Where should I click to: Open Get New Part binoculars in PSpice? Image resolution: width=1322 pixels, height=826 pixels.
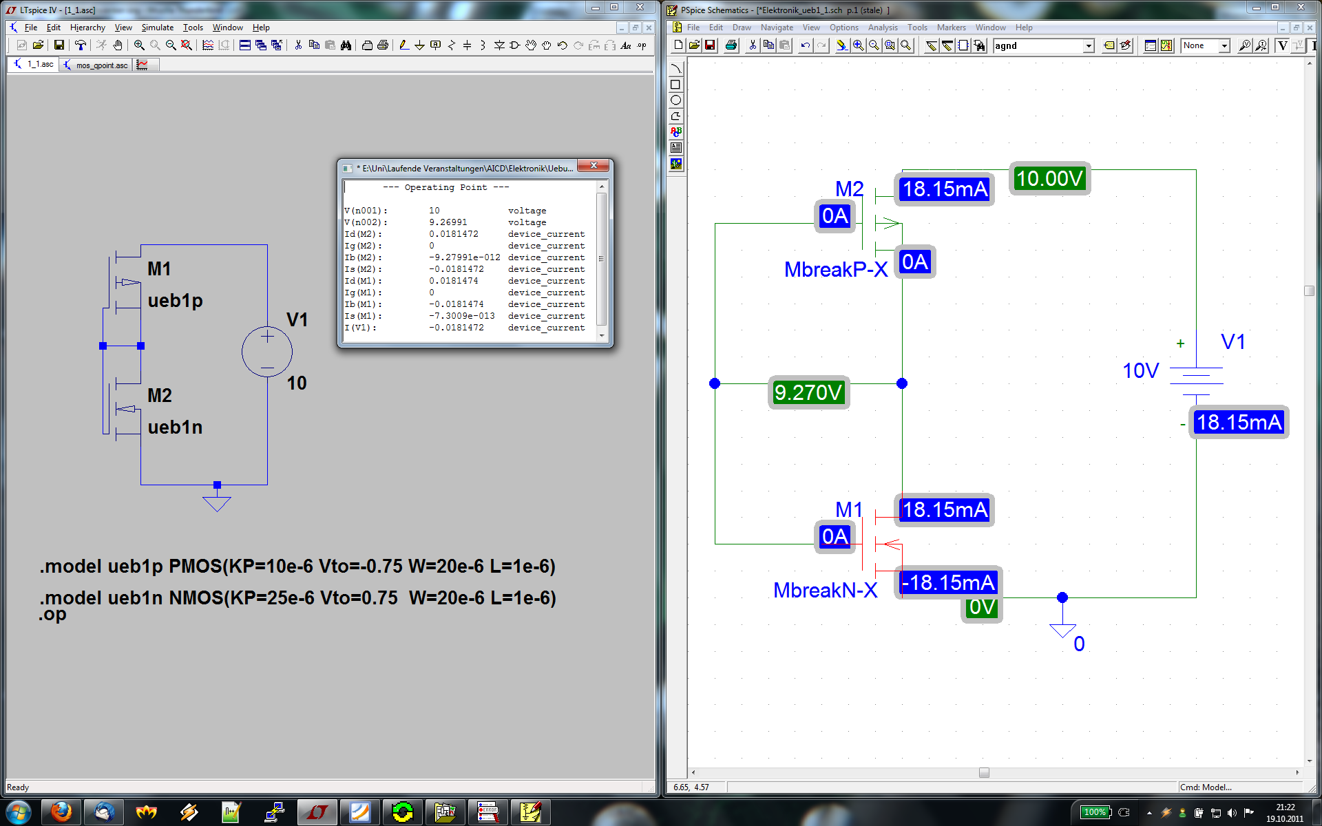click(979, 45)
